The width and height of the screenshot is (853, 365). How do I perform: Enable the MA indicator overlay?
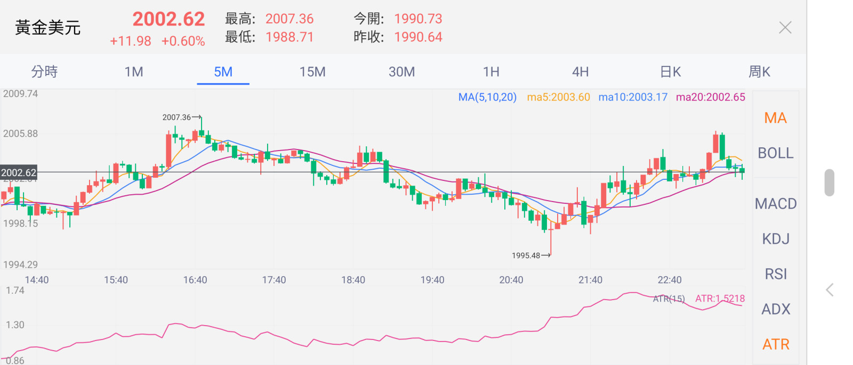pyautogui.click(x=775, y=118)
